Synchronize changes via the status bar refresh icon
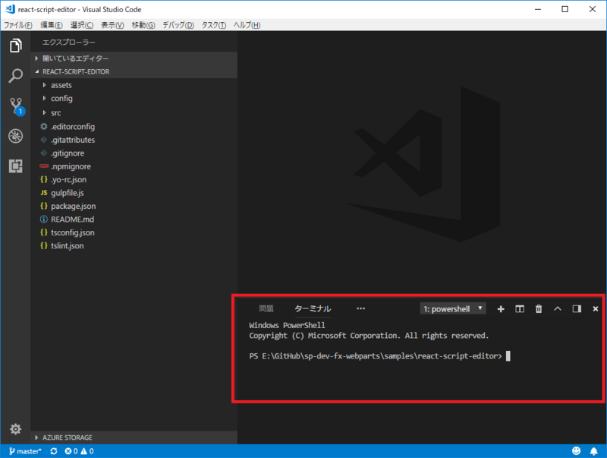The width and height of the screenshot is (607, 458). pos(52,450)
